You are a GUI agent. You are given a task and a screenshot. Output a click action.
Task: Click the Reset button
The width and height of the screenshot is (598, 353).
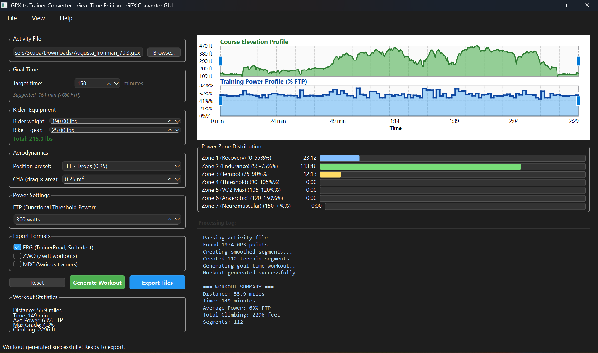(x=37, y=283)
